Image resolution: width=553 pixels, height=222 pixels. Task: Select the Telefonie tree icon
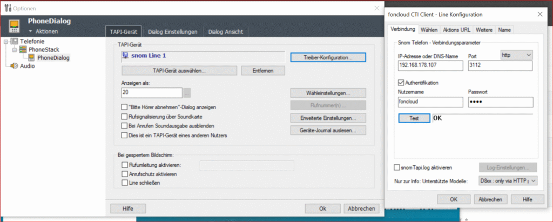tap(15, 41)
